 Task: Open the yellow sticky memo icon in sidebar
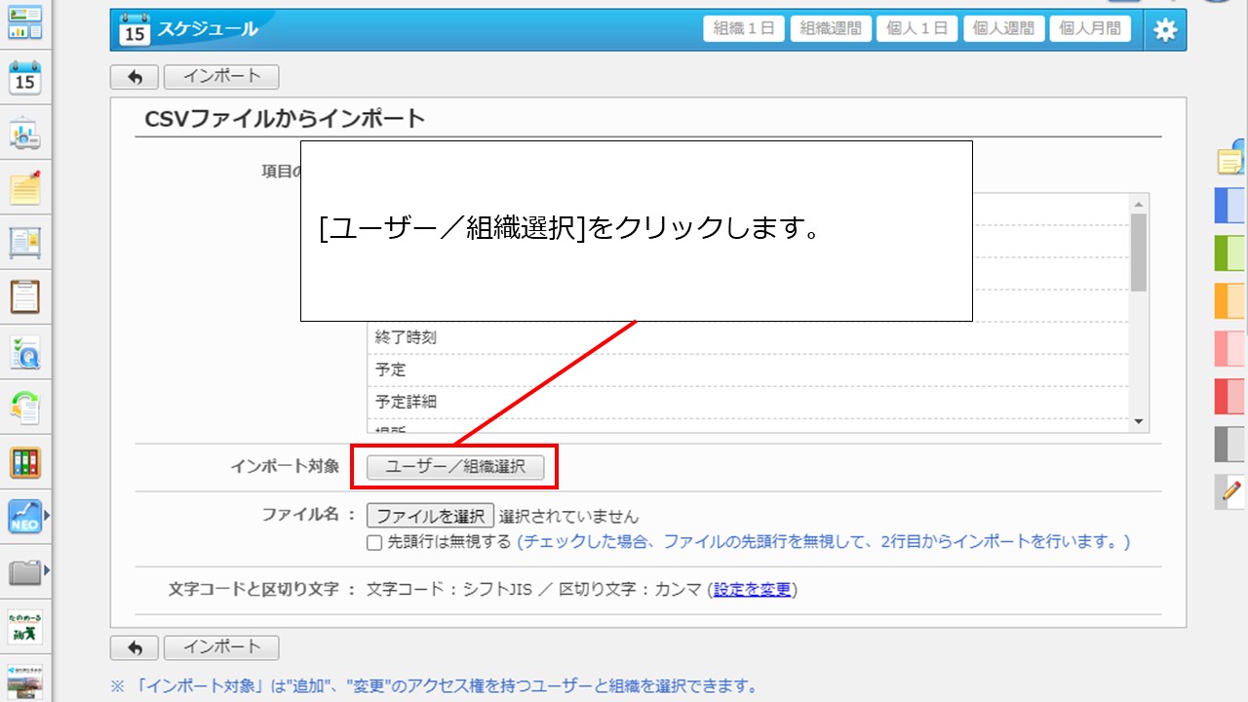[x=25, y=187]
